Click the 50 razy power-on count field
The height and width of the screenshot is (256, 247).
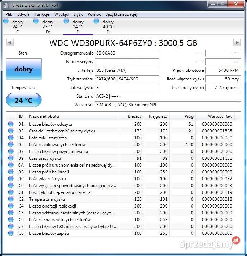[x=223, y=79]
